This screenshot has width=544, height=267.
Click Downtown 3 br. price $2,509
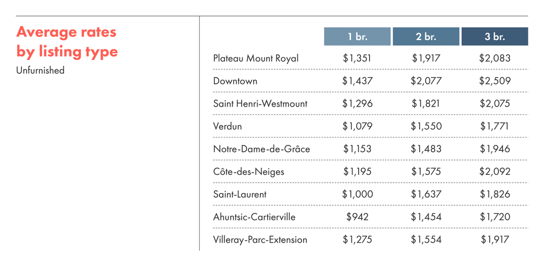tap(495, 81)
